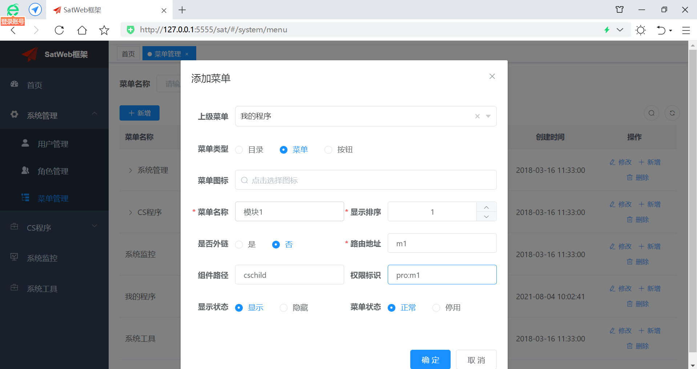Bookmark the page with the star
The height and width of the screenshot is (369, 697).
104,30
